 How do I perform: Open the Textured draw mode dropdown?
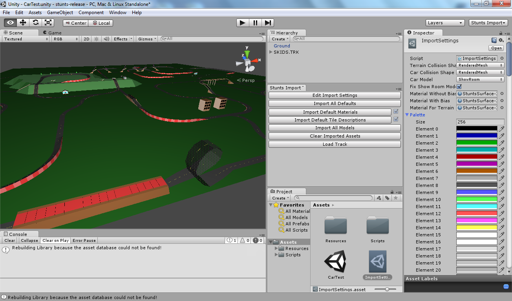[x=26, y=39]
